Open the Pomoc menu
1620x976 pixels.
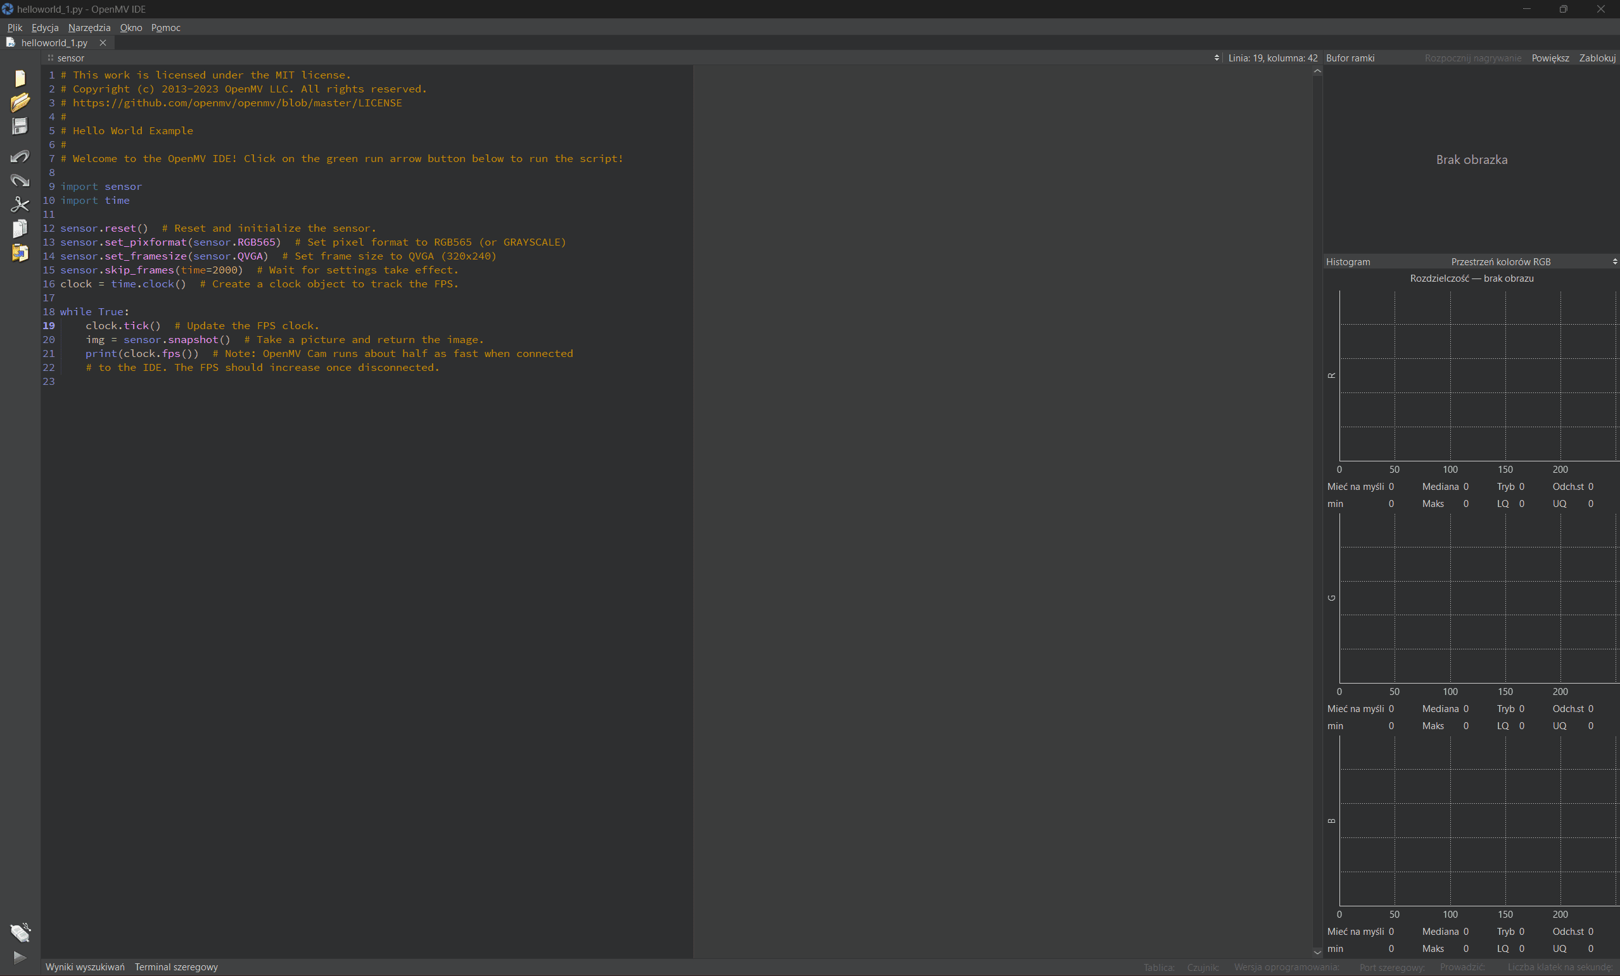click(166, 28)
